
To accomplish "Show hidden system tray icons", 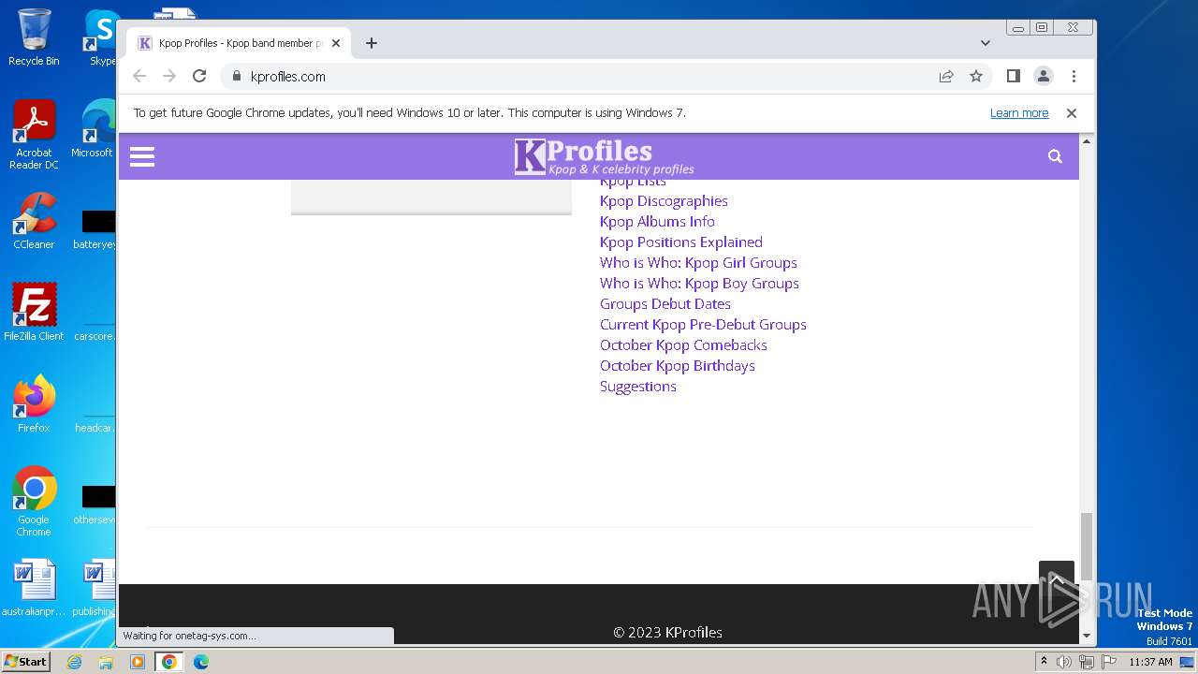I will (x=1044, y=662).
